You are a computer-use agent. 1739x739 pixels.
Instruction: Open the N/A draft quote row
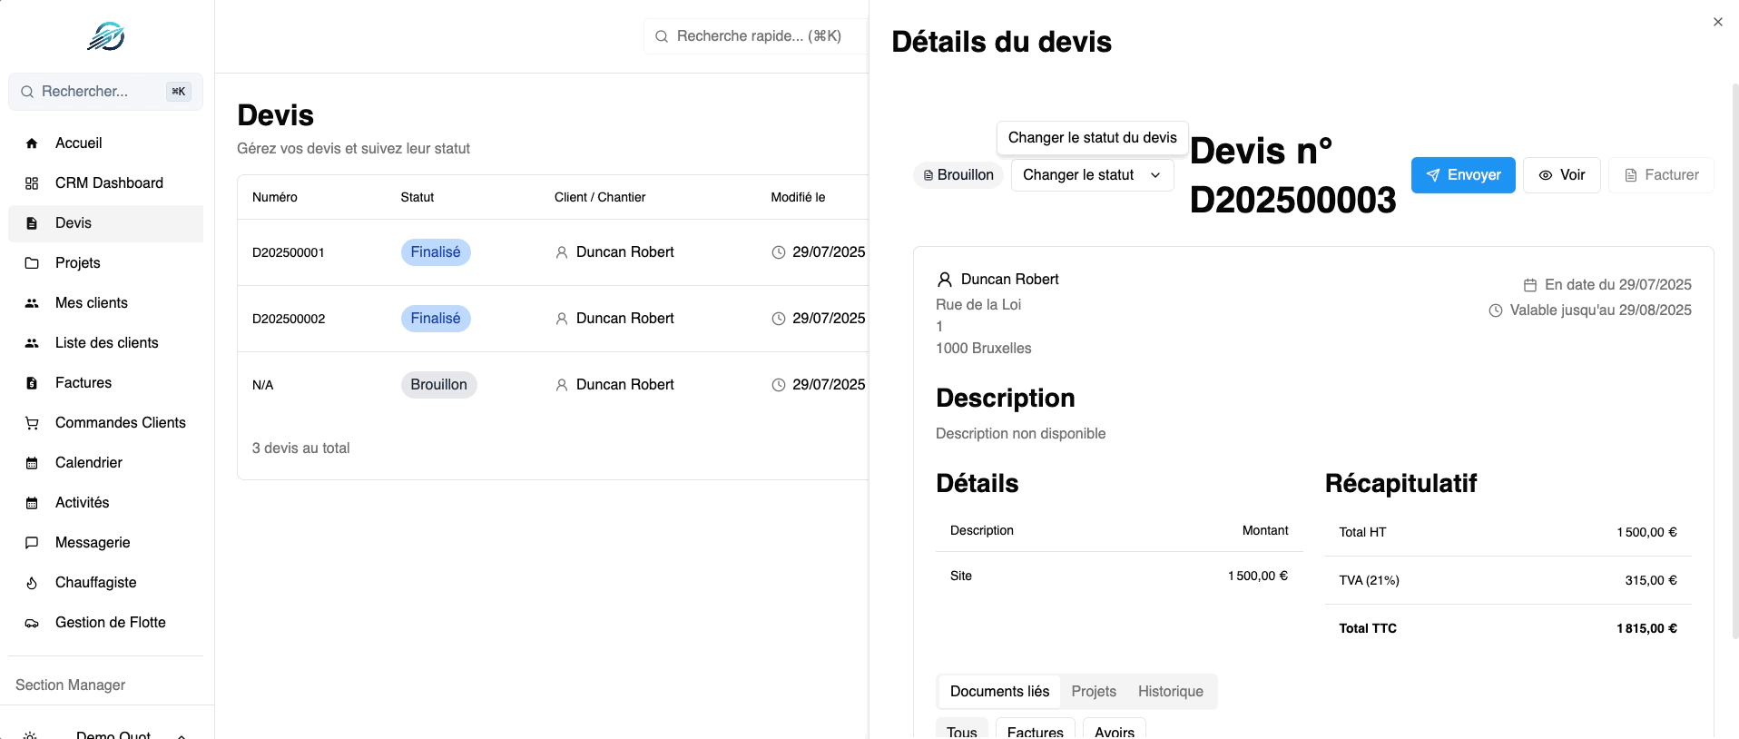(x=553, y=385)
